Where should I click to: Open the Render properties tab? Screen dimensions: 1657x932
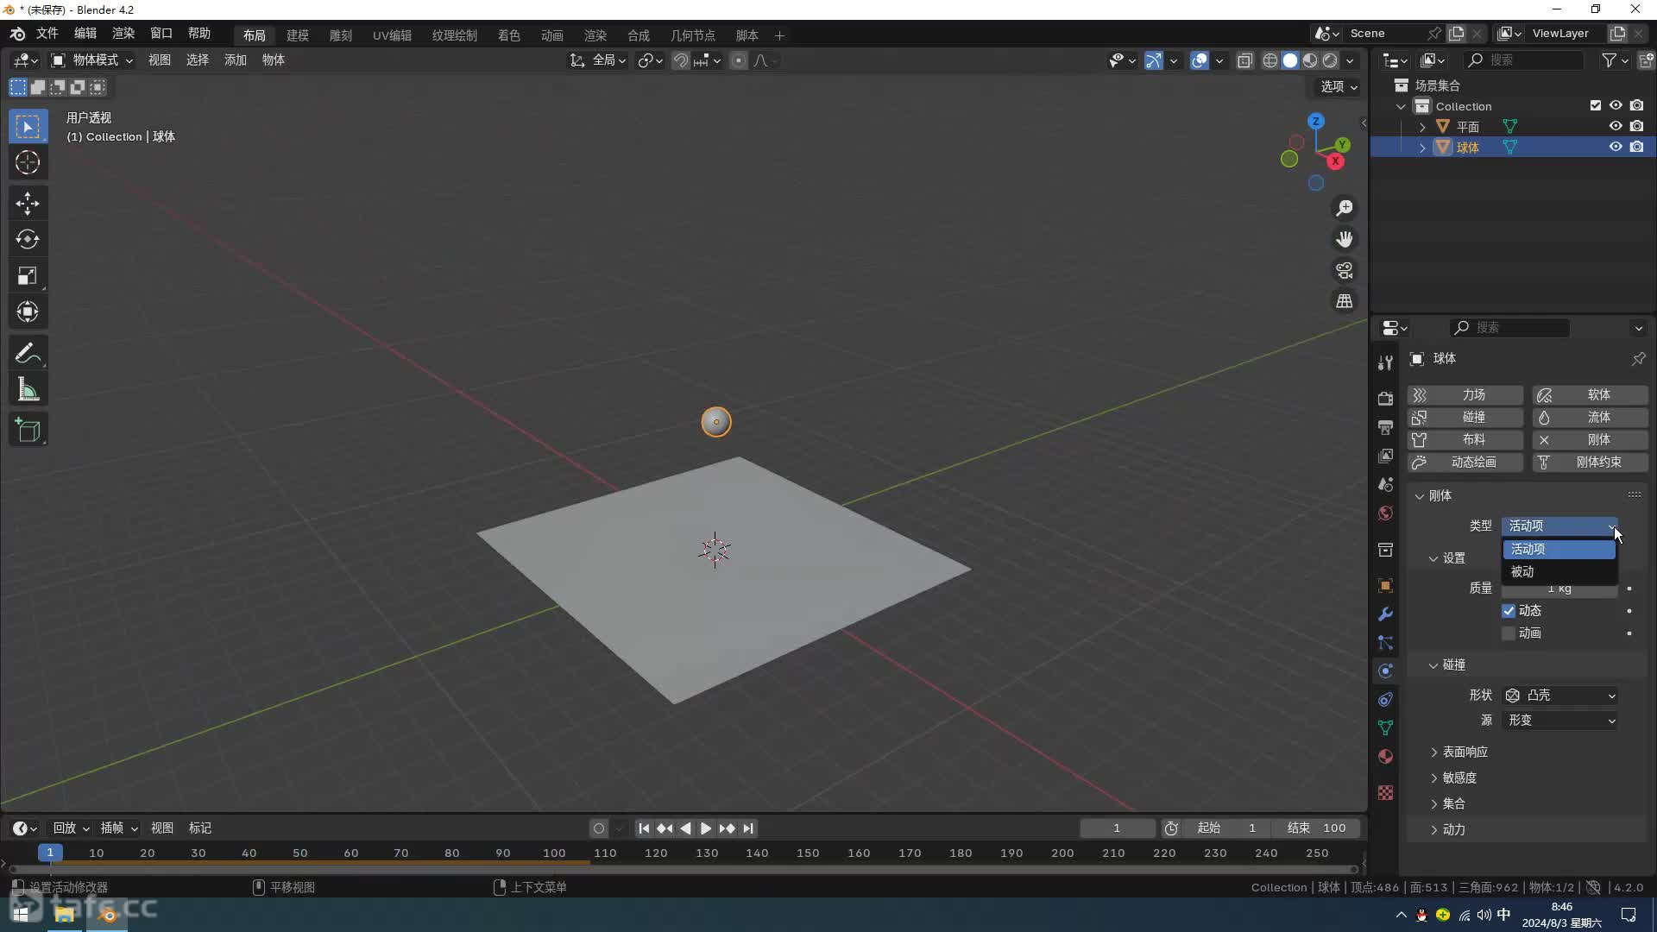pyautogui.click(x=1385, y=399)
